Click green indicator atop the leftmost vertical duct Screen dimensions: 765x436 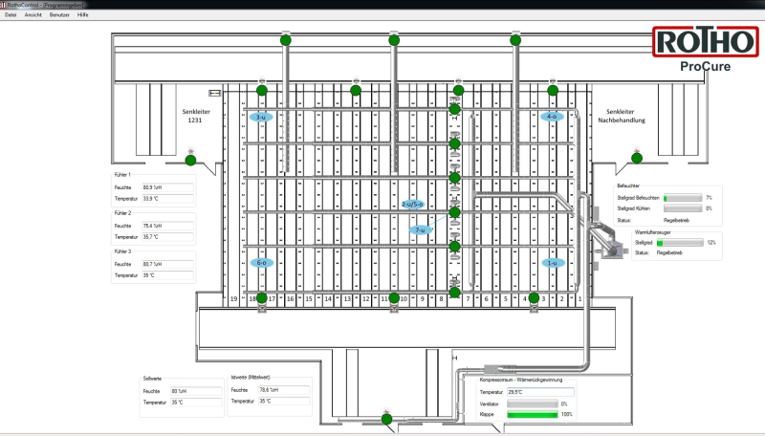coord(286,40)
